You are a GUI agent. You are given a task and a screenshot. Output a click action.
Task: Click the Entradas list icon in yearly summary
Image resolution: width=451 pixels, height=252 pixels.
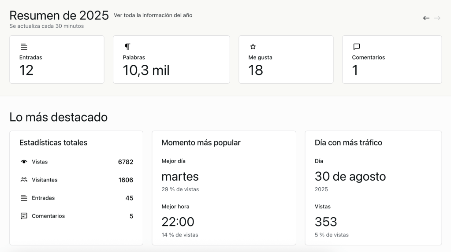point(24,47)
